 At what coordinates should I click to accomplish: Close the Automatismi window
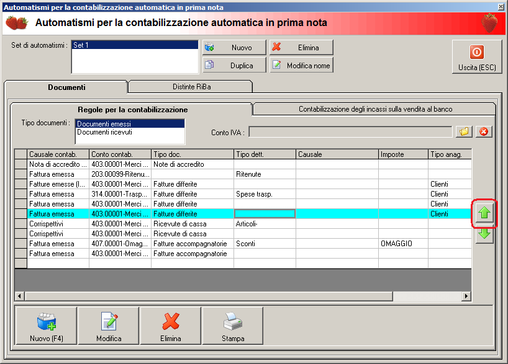click(501, 7)
